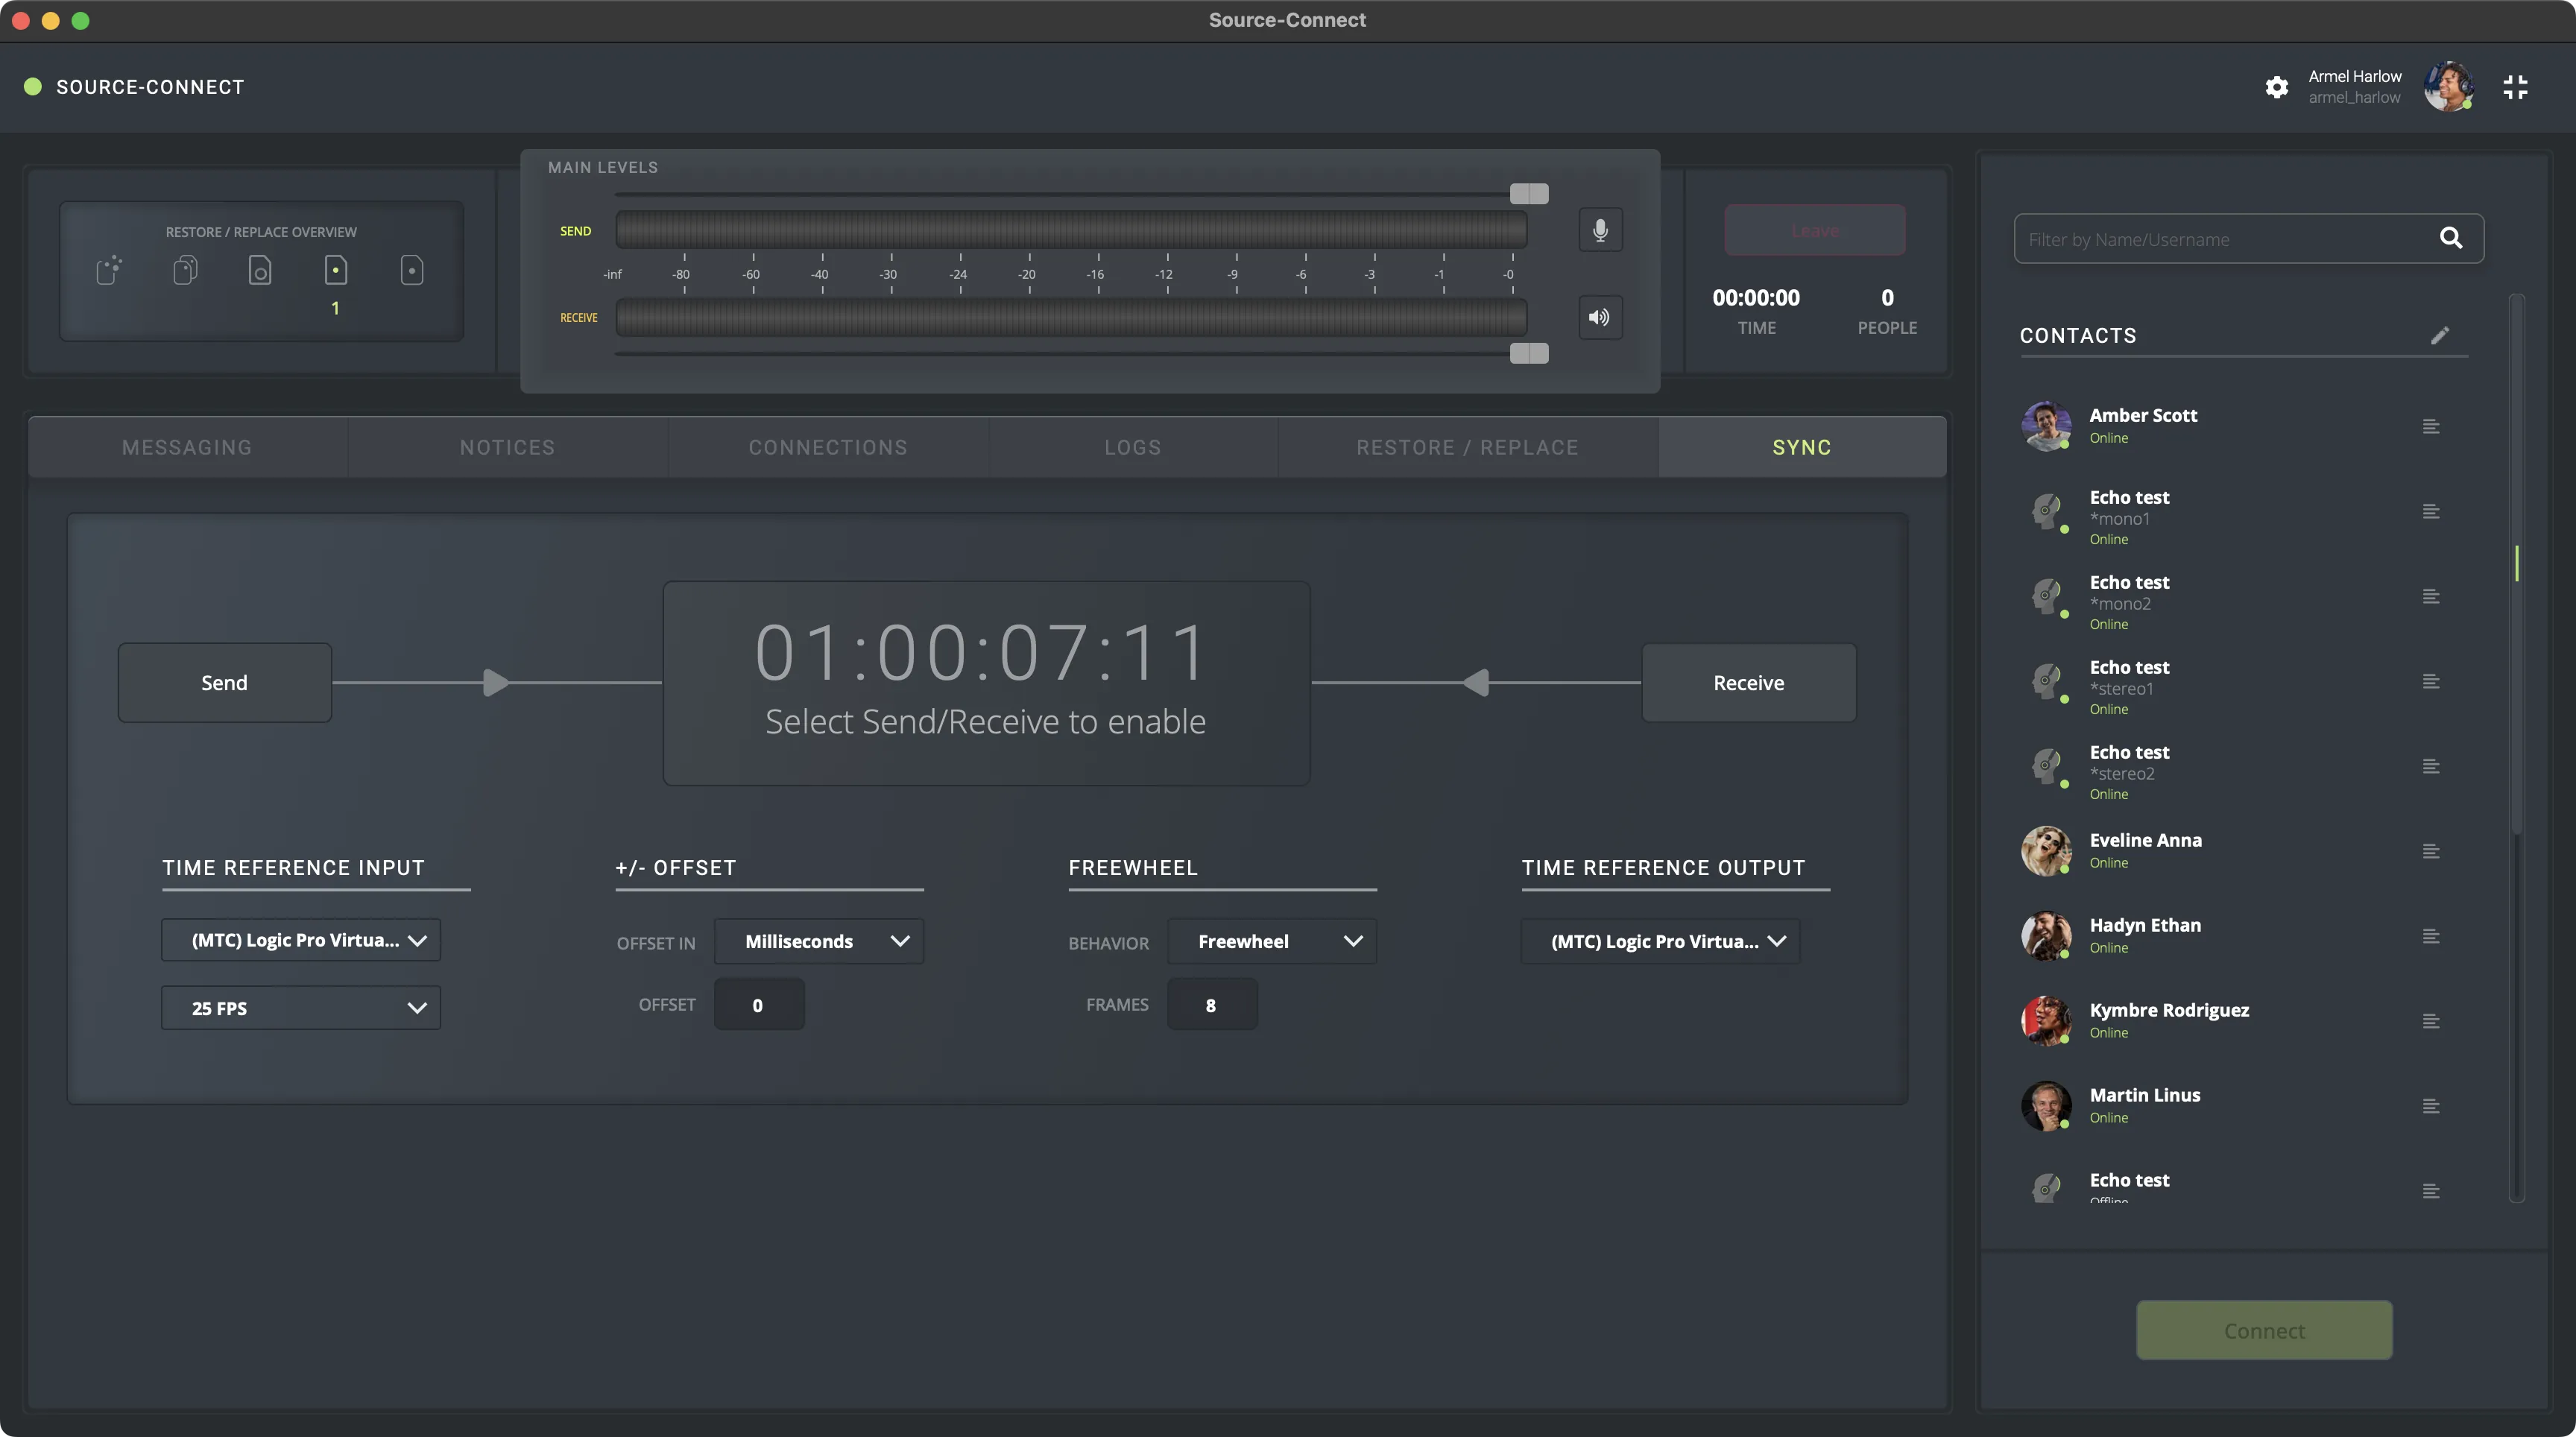This screenshot has width=2576, height=1437.
Task: Open the menu icon for Martin Linus
Action: 2431,1107
